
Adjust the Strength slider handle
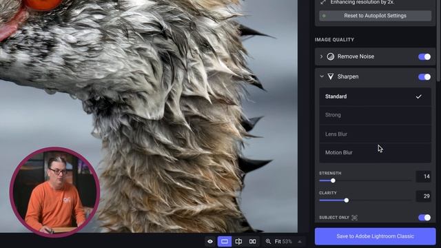(x=333, y=180)
